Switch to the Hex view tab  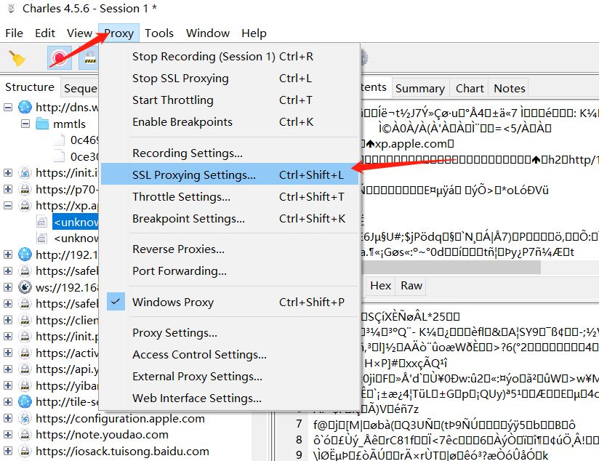click(x=380, y=286)
